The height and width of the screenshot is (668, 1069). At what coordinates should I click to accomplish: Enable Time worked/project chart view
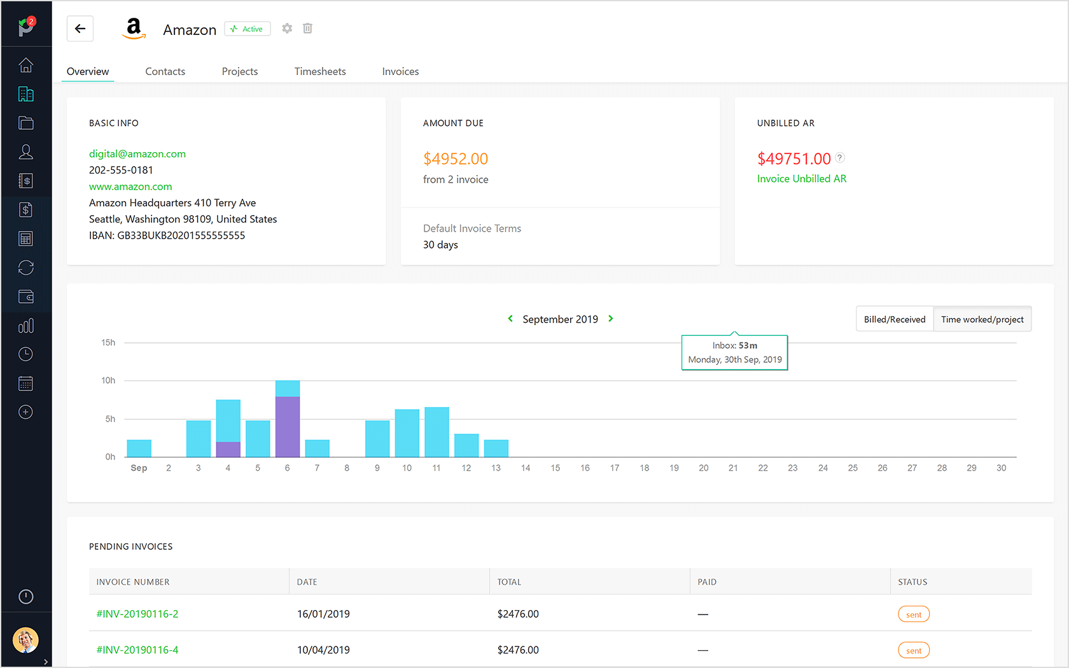[982, 319]
